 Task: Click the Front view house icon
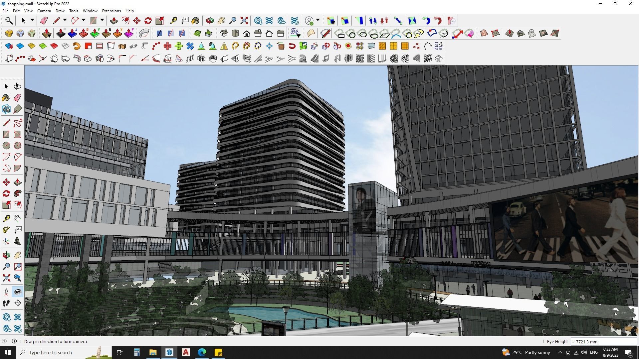click(247, 33)
